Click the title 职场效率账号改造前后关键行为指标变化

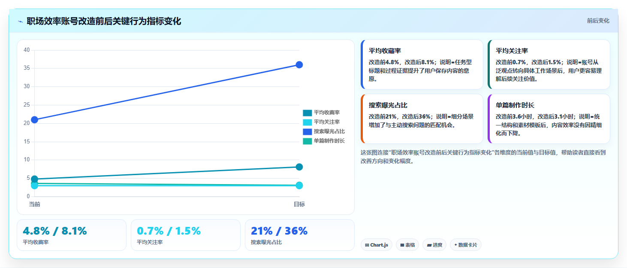point(104,21)
